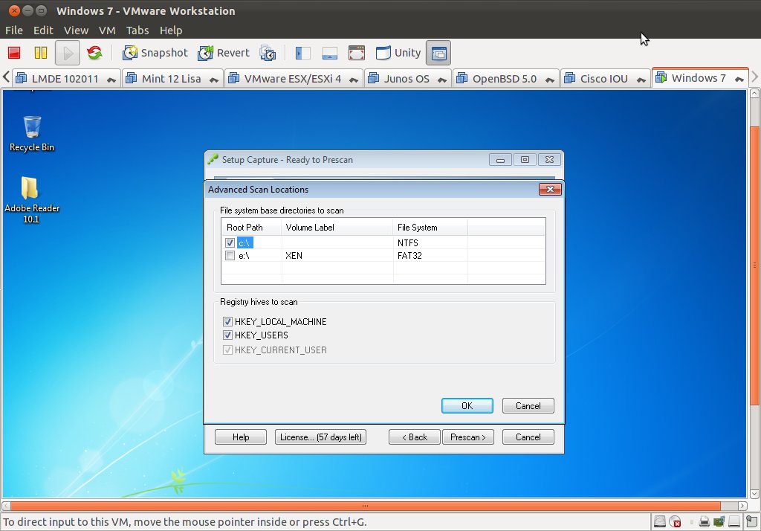Toggle the HKEY_LOCAL_MACHINE hive checkbox
The height and width of the screenshot is (531, 761).
click(228, 321)
